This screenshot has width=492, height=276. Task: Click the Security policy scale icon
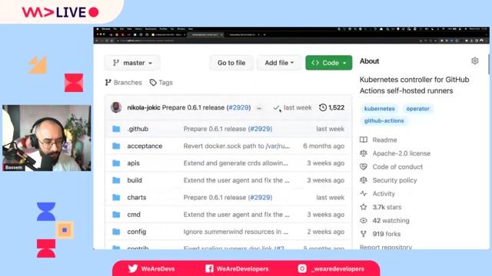pyautogui.click(x=364, y=180)
